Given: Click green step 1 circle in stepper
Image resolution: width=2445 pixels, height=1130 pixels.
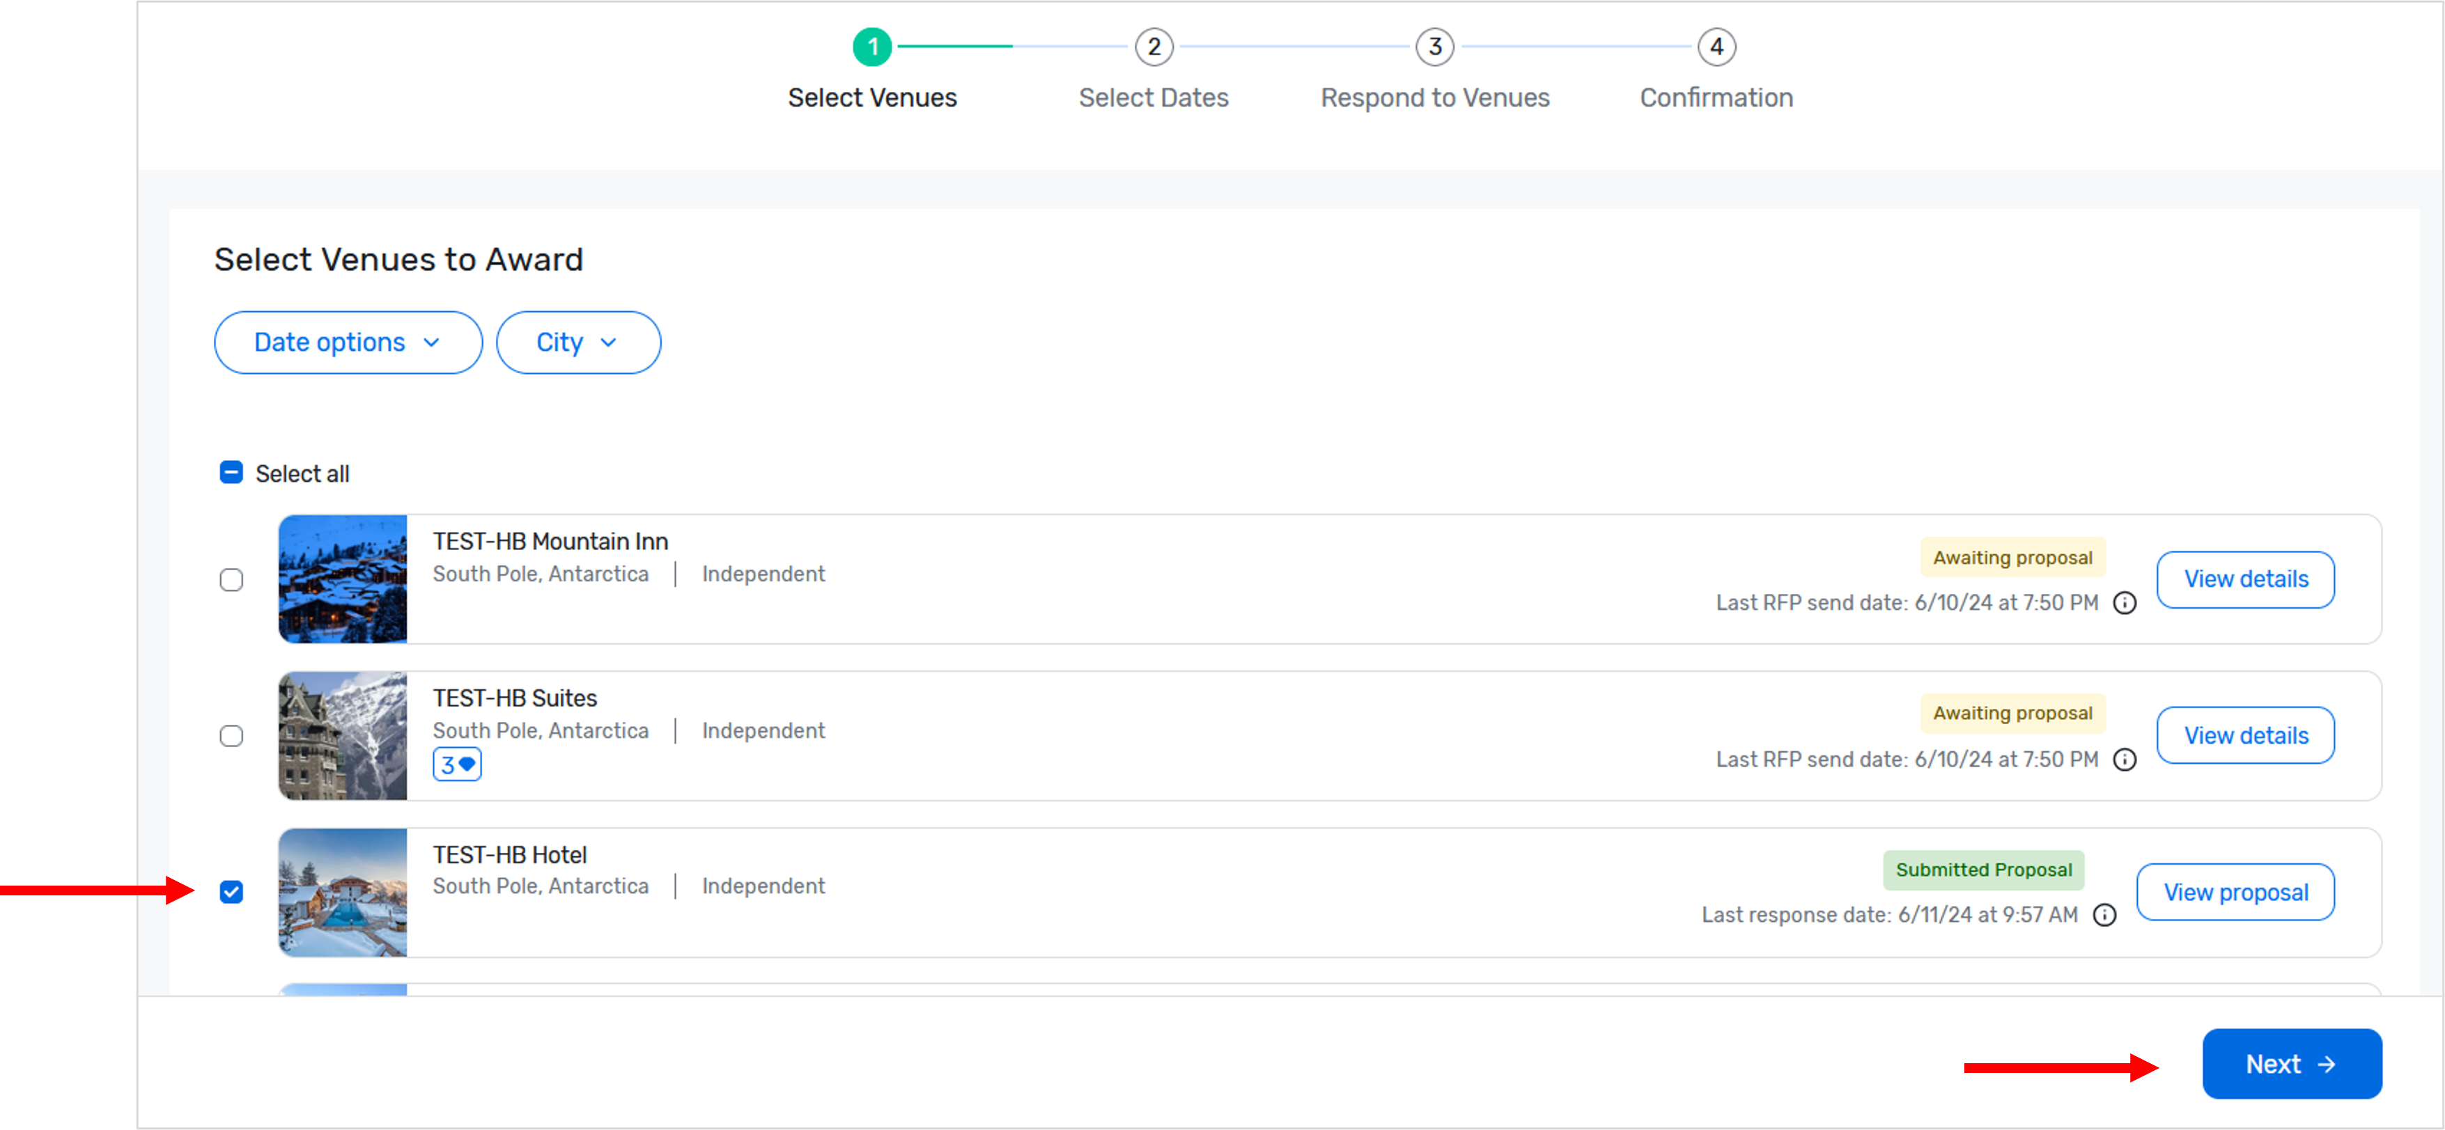Looking at the screenshot, I should click(x=871, y=47).
